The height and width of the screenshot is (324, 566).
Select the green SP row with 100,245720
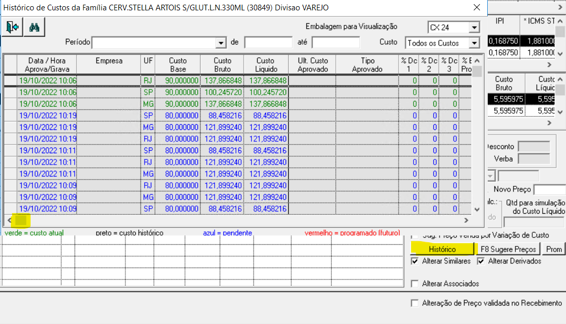[238, 92]
